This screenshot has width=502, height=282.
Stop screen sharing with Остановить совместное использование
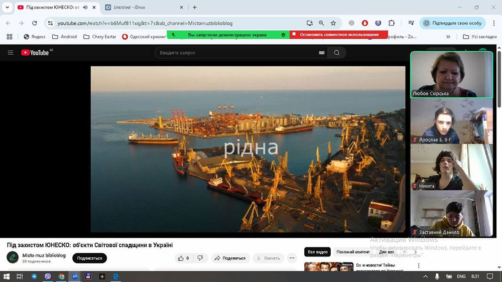[339, 35]
